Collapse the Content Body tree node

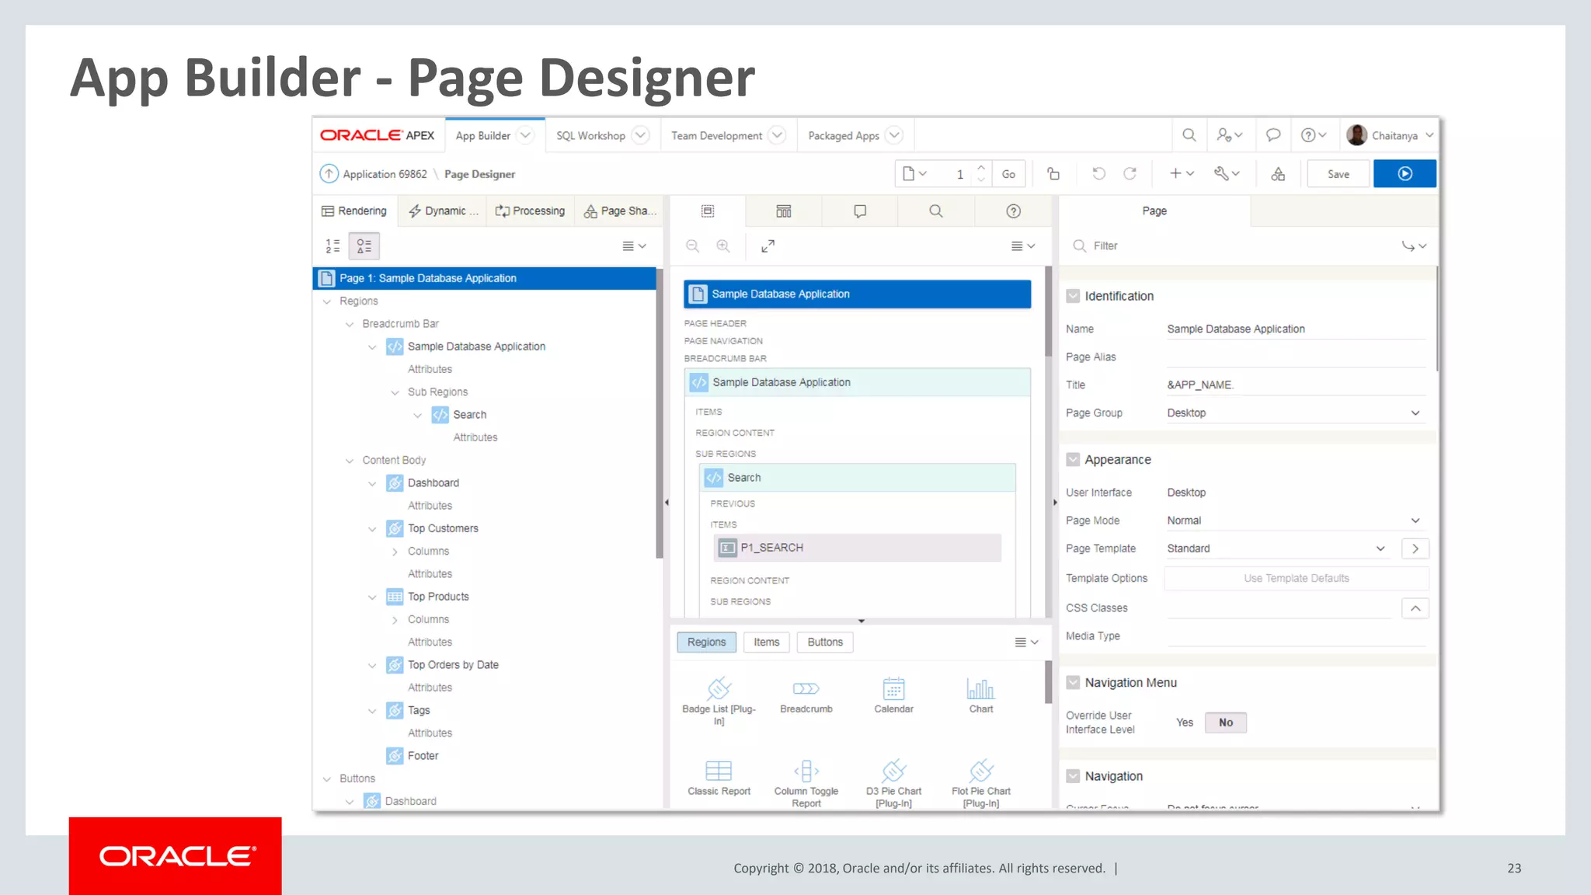click(350, 461)
